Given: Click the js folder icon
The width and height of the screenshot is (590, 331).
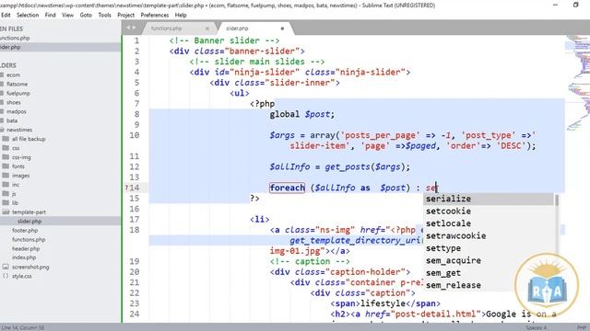Looking at the screenshot, I should pos(6,194).
